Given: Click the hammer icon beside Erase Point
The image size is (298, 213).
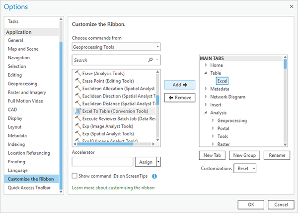Looking at the screenshot, I should pyautogui.click(x=77, y=81).
